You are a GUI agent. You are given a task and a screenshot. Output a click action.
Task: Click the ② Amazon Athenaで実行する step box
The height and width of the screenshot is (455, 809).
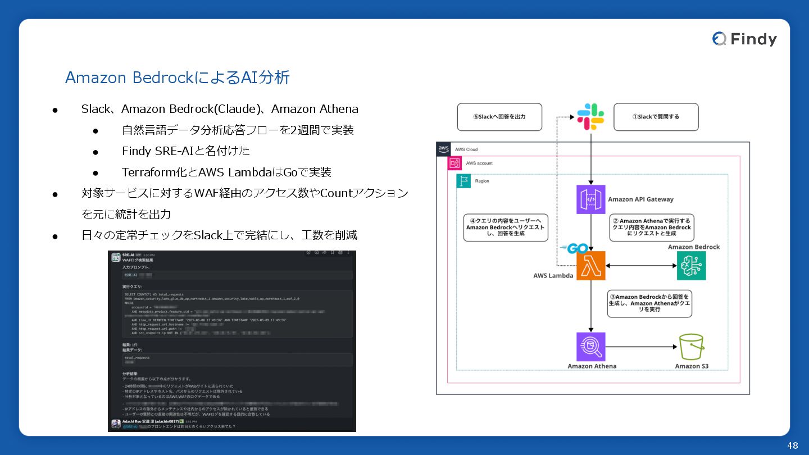(652, 228)
